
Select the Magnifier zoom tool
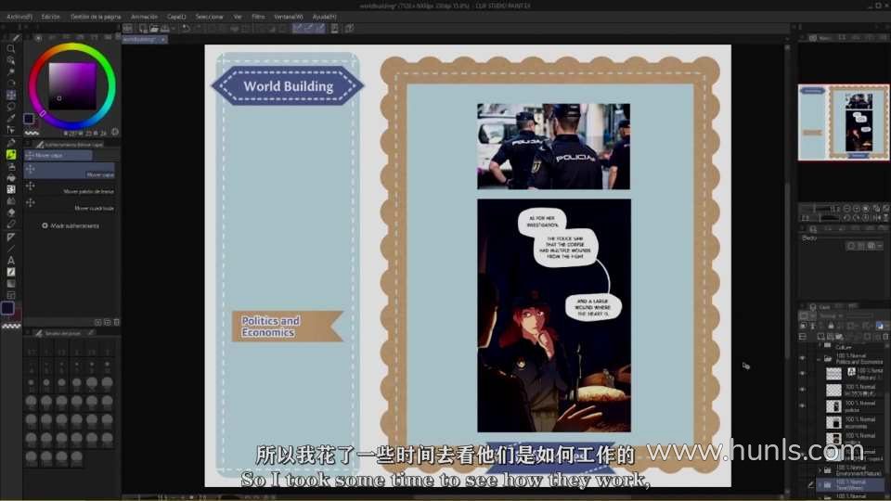click(11, 48)
